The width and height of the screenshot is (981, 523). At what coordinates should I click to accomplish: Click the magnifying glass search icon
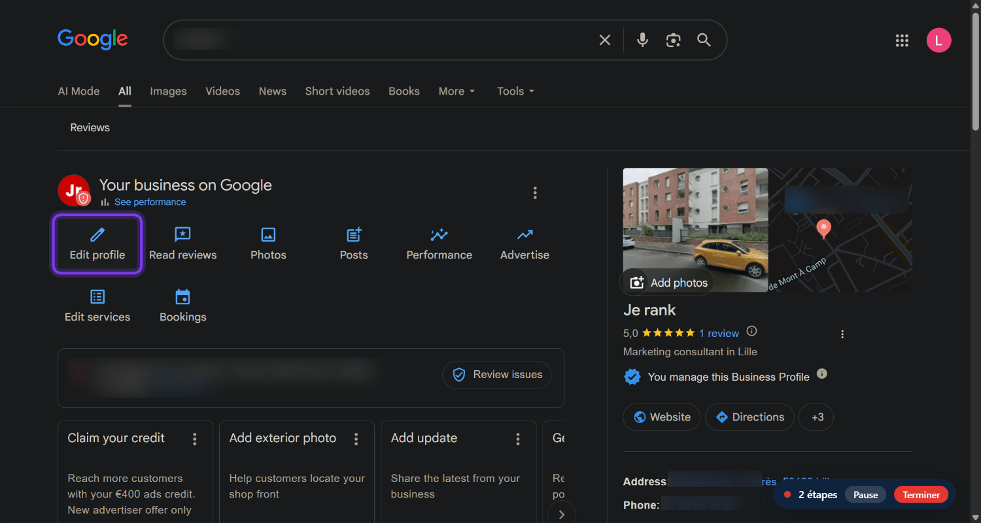pyautogui.click(x=704, y=40)
